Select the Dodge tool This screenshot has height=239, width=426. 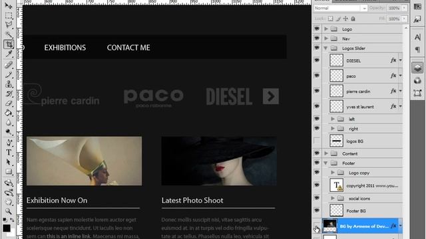pos(9,132)
